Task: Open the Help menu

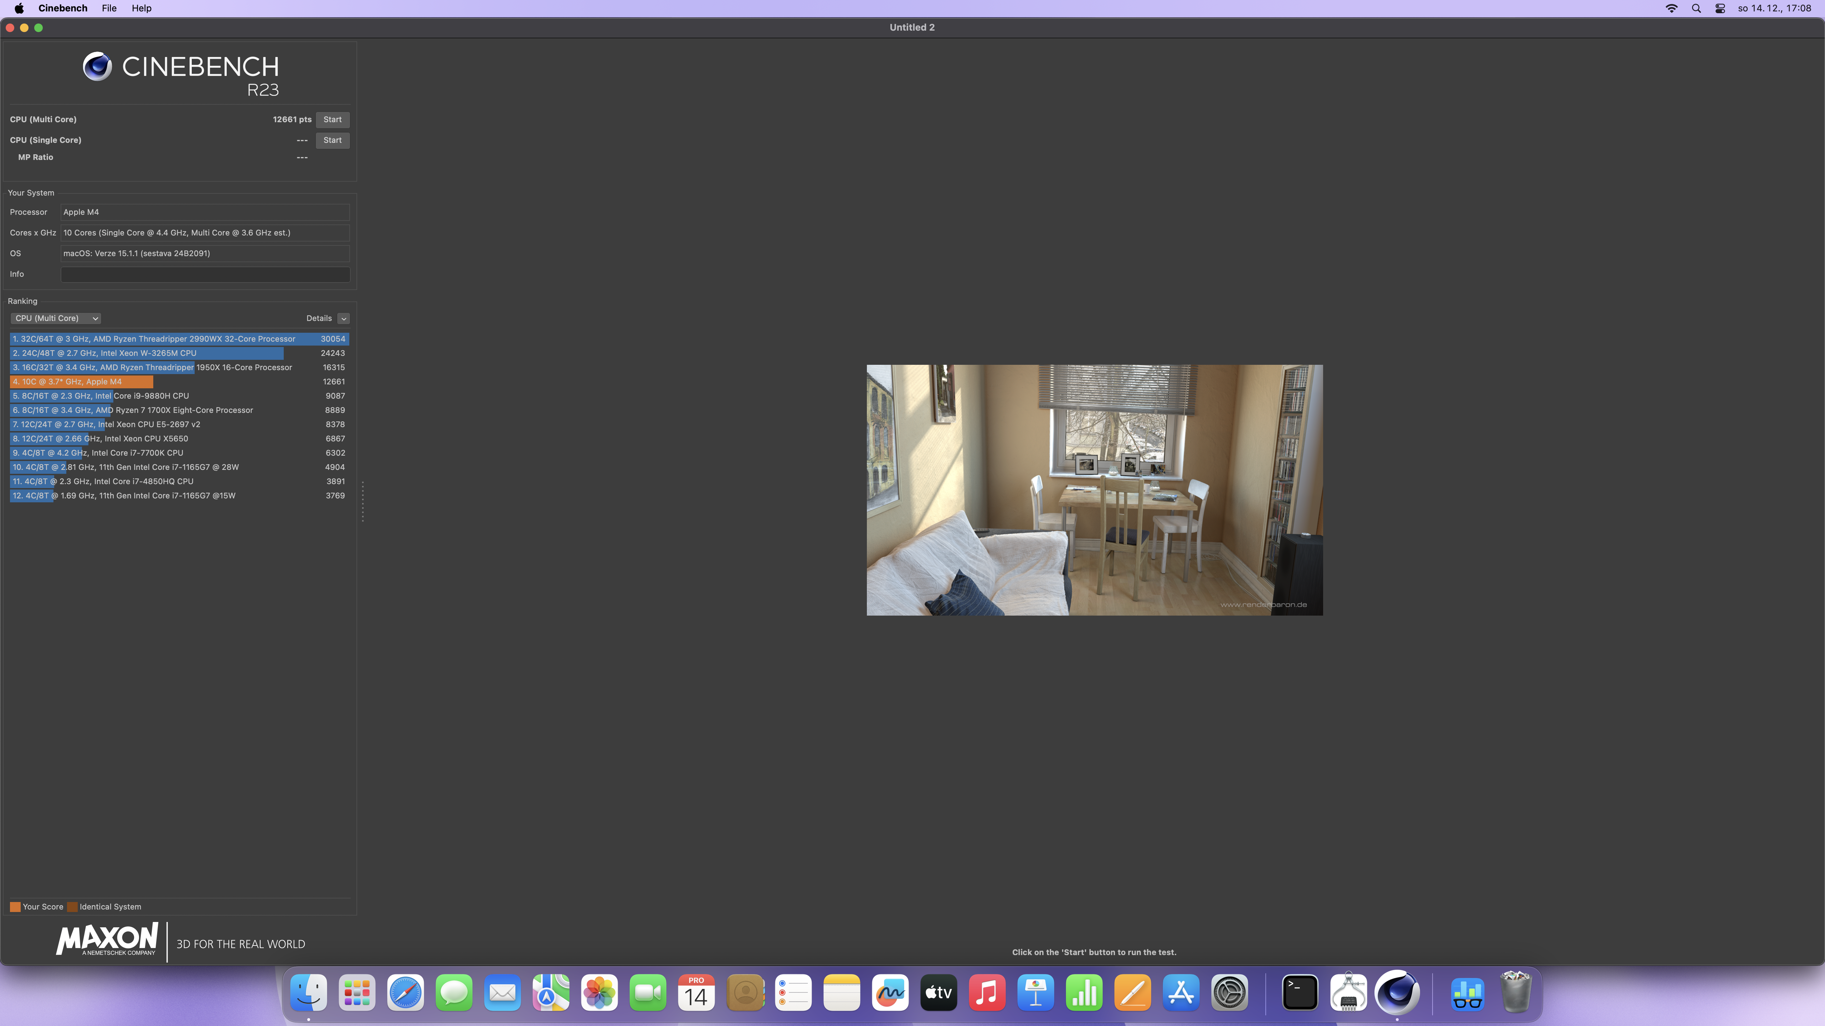Action: point(141,9)
